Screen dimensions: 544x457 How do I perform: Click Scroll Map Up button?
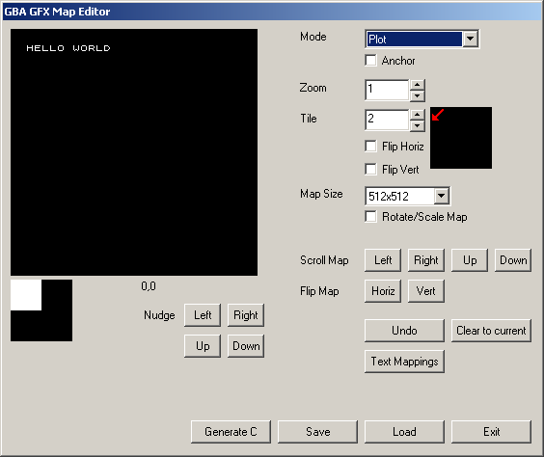click(x=470, y=260)
